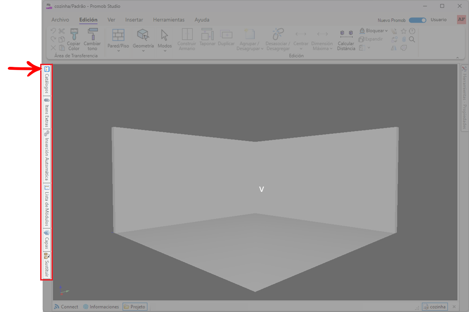Click the Redo arrow icon
469x312 pixels.
pyautogui.click(x=53, y=39)
